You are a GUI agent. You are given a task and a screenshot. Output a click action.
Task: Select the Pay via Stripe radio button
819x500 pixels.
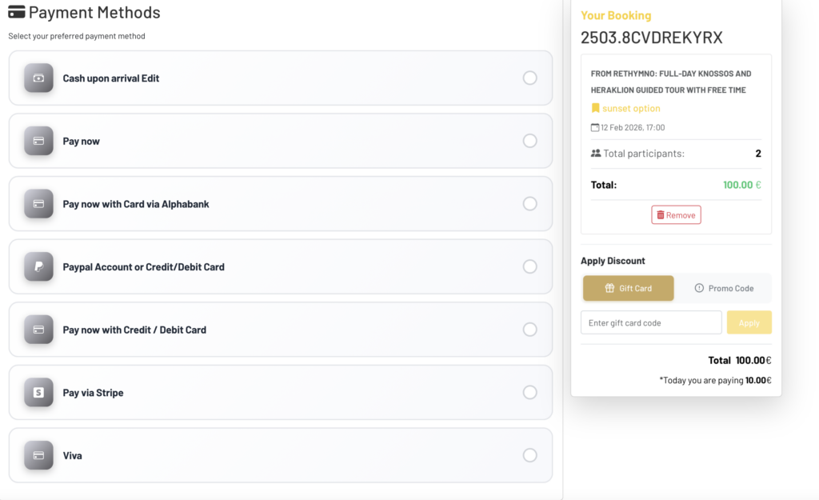tap(529, 393)
